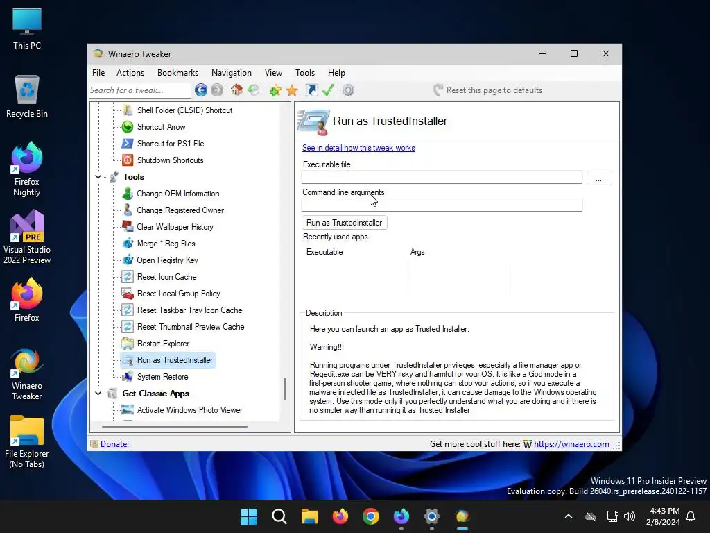710x533 pixels.
Task: Open the Tools menu
Action: pos(305,72)
